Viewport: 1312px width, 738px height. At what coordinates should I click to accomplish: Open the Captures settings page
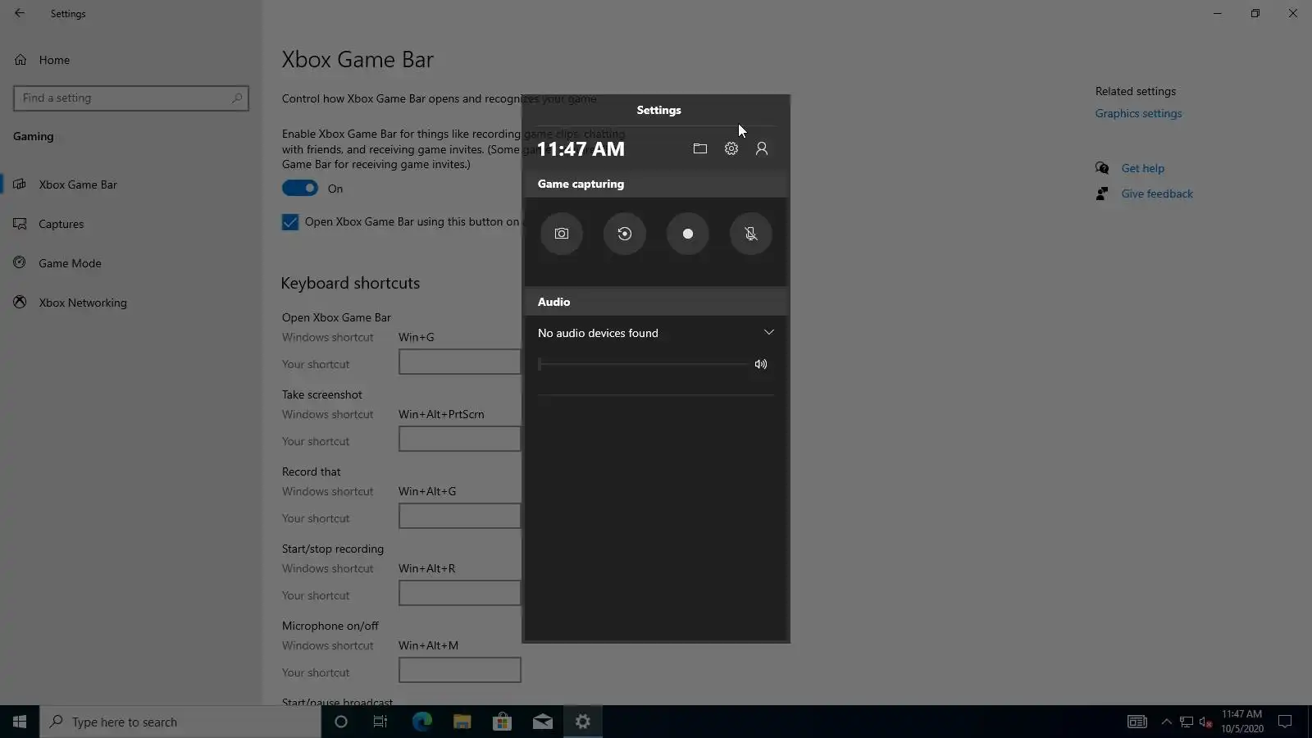tap(61, 224)
